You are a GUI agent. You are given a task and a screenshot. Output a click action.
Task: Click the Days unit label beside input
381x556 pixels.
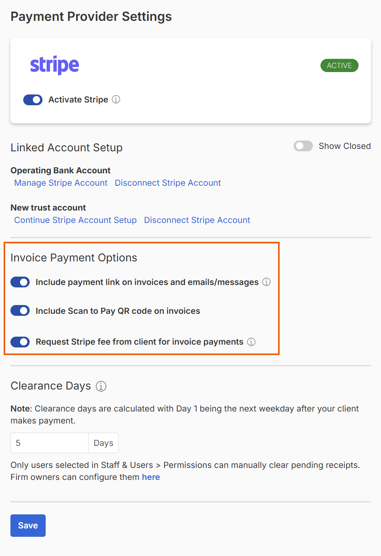click(103, 443)
